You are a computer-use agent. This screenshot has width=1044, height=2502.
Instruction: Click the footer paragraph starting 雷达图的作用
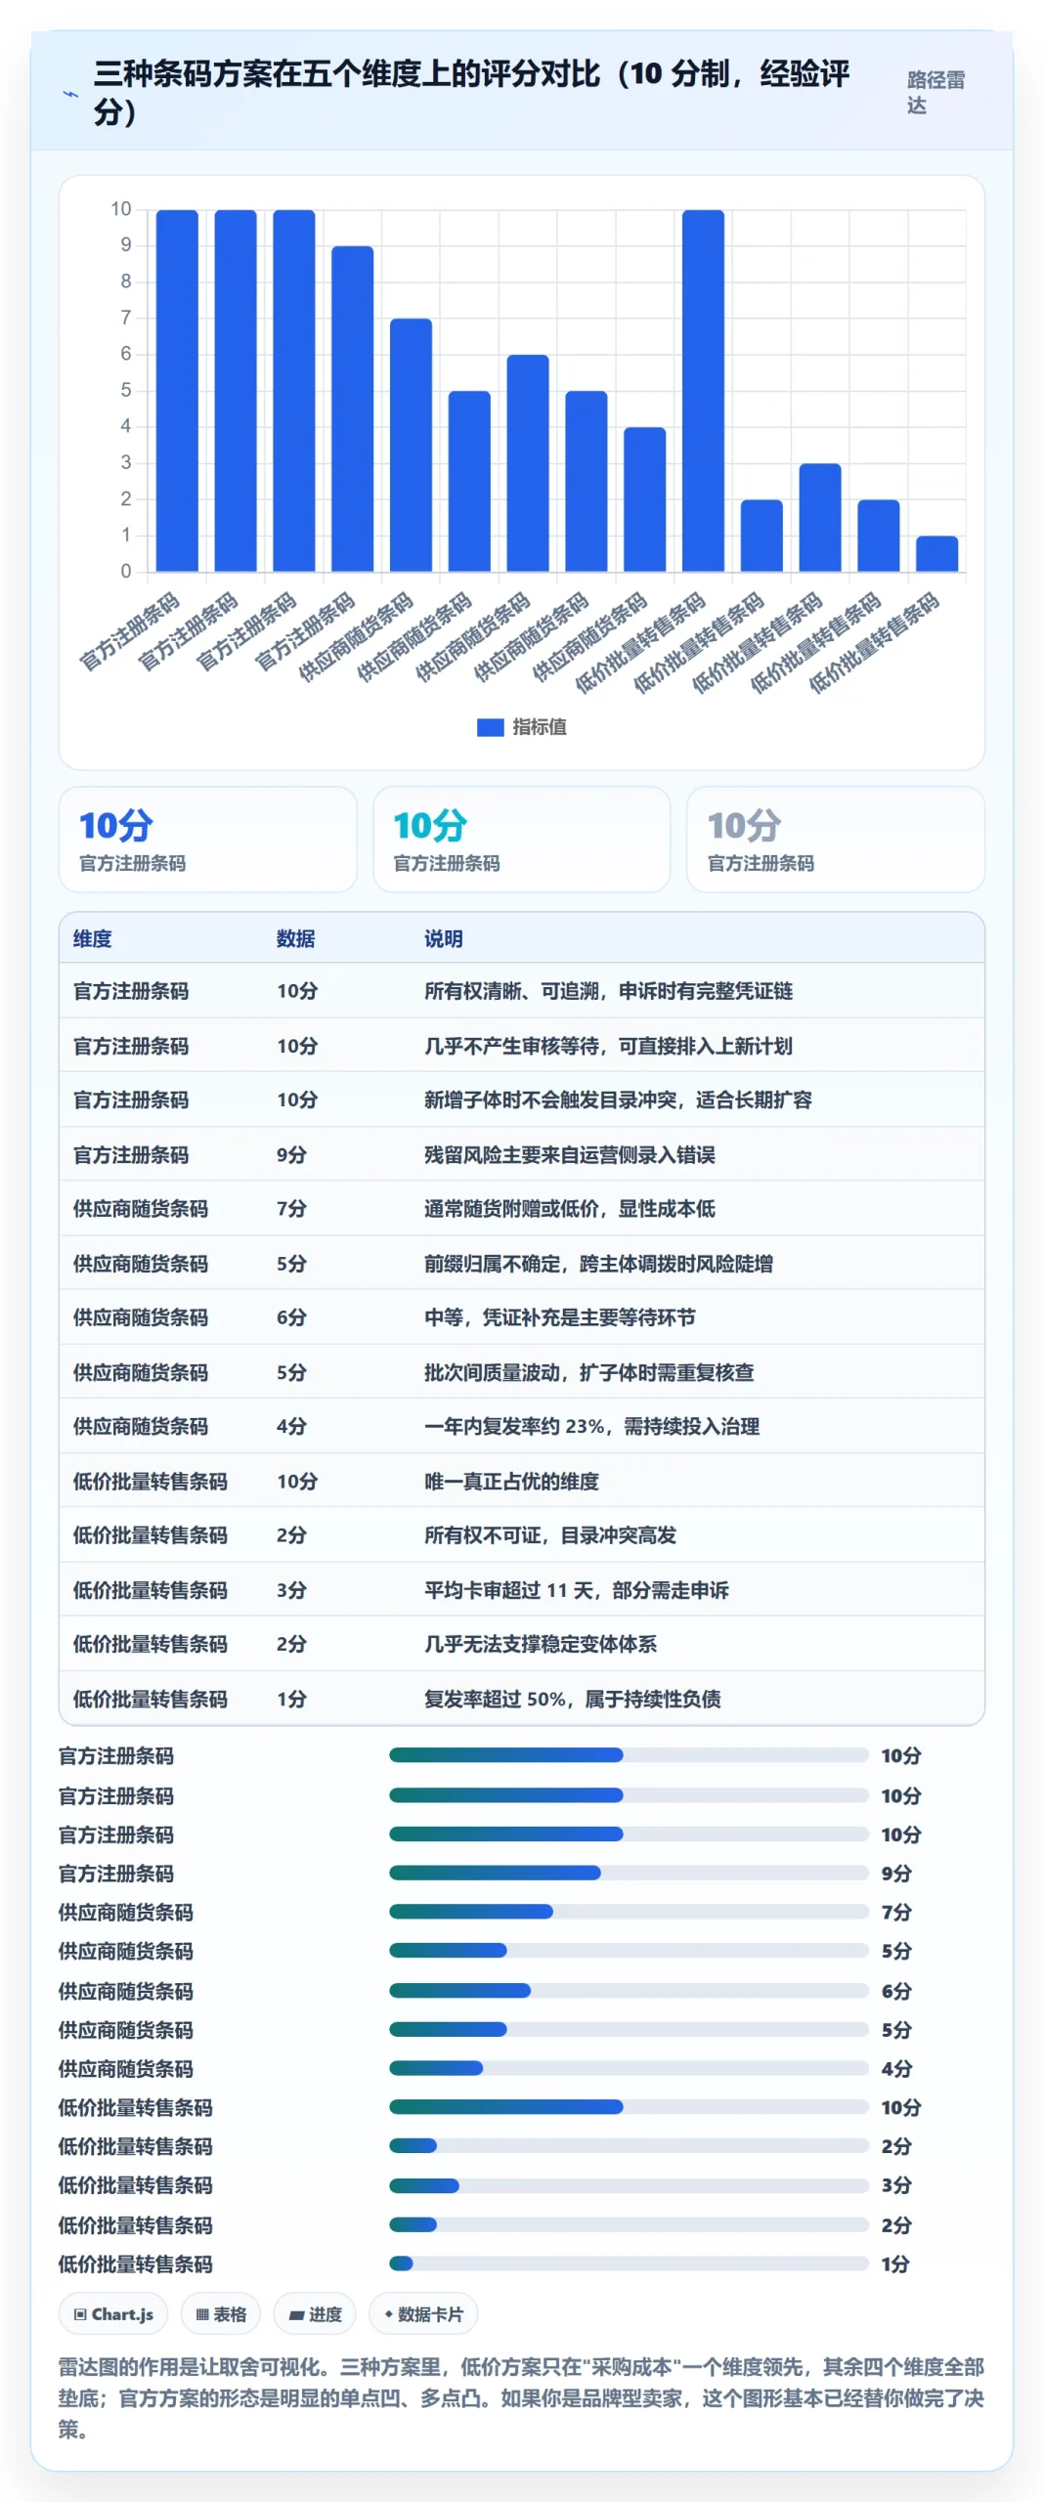521,2398
